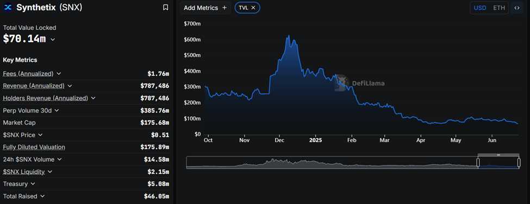Expand Perp Volume 30d details
This screenshot has height=204, width=530.
click(57, 110)
